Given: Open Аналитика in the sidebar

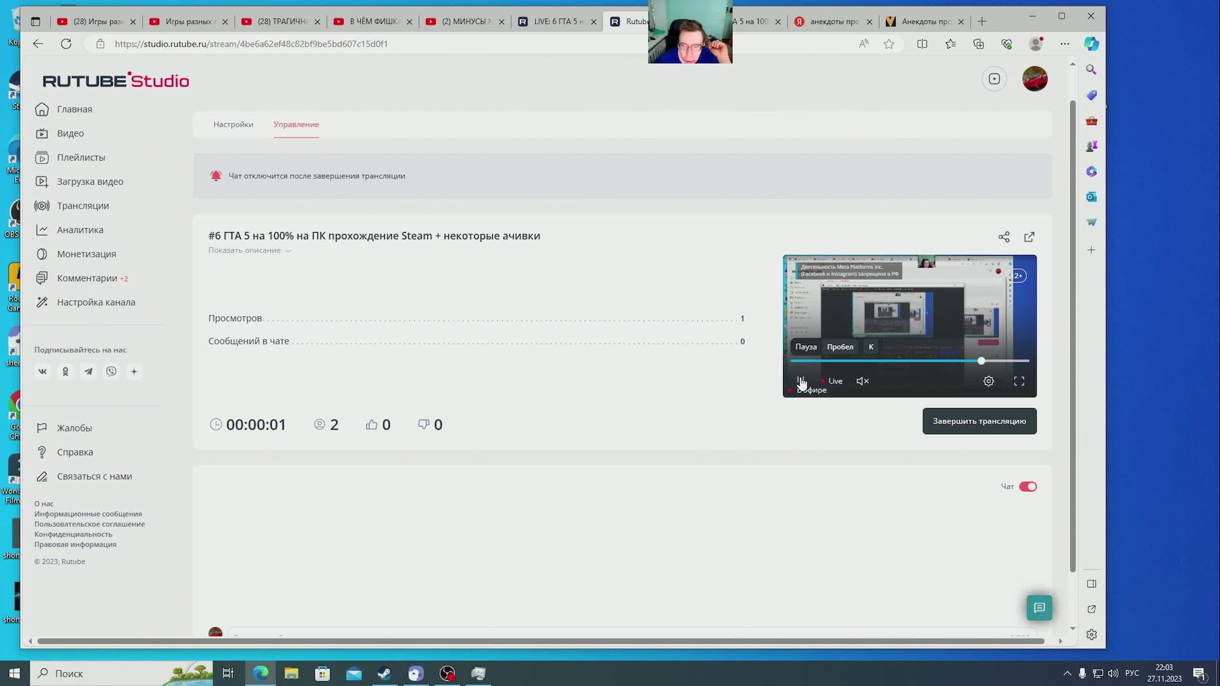Looking at the screenshot, I should click(80, 230).
